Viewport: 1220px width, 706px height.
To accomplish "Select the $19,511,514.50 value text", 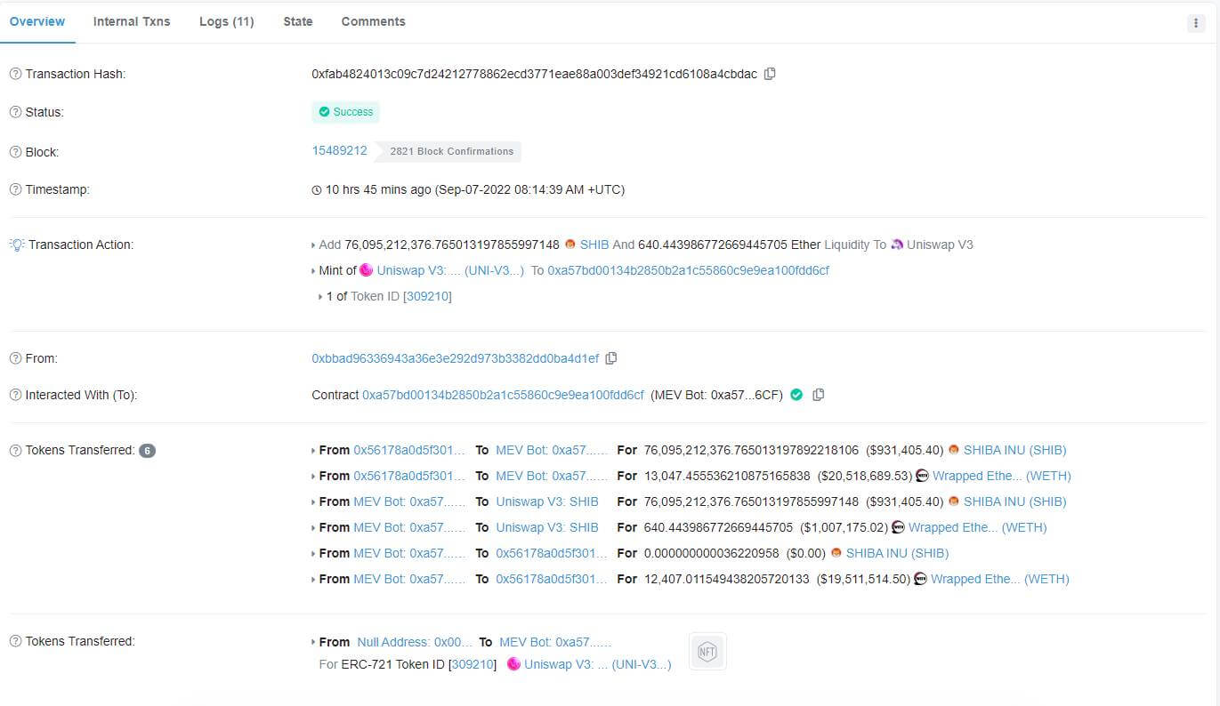I will pyautogui.click(x=864, y=579).
